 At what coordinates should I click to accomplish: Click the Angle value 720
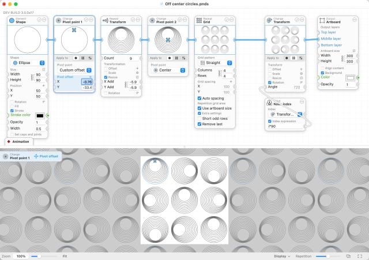[296, 87]
